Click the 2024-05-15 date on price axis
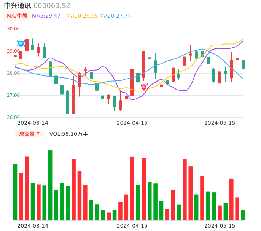 (x=220, y=123)
